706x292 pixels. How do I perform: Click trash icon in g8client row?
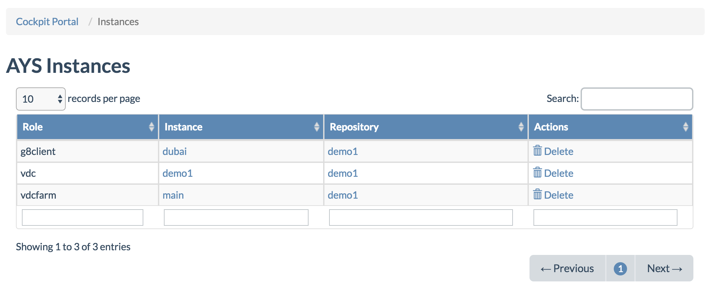537,151
